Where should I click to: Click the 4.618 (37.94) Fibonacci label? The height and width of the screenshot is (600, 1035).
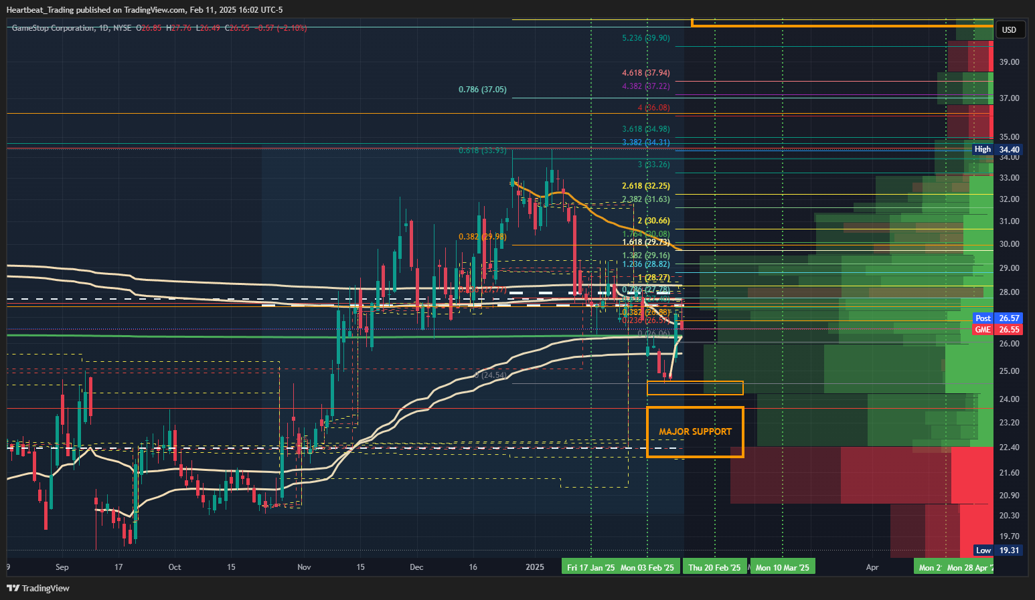[645, 73]
